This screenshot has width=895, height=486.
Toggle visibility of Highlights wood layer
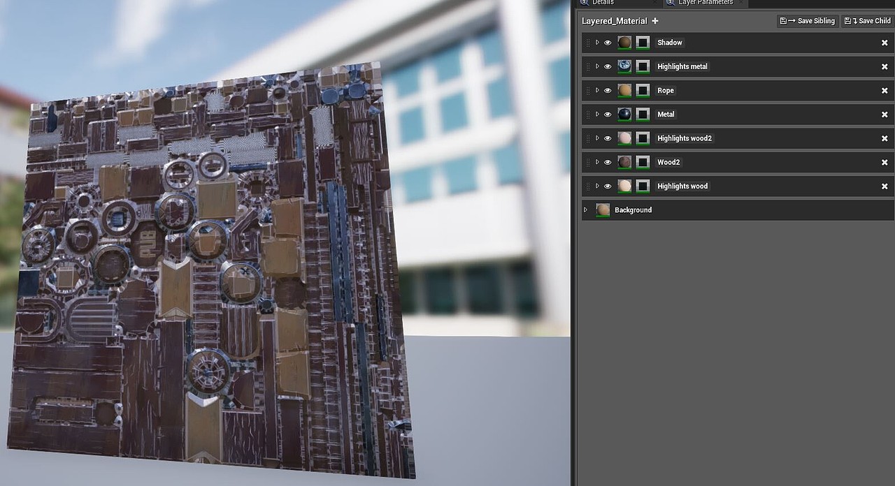608,186
